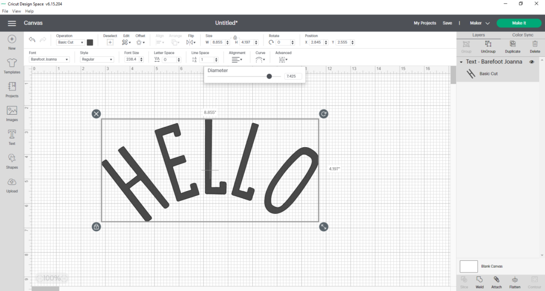This screenshot has width=545, height=291.
Task: Click the Offset tool icon
Action: click(140, 42)
